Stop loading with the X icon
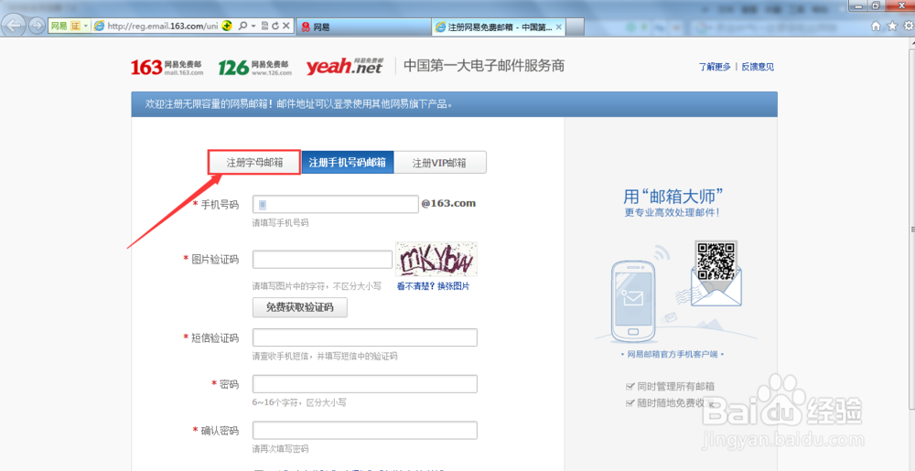The image size is (915, 471). click(285, 27)
